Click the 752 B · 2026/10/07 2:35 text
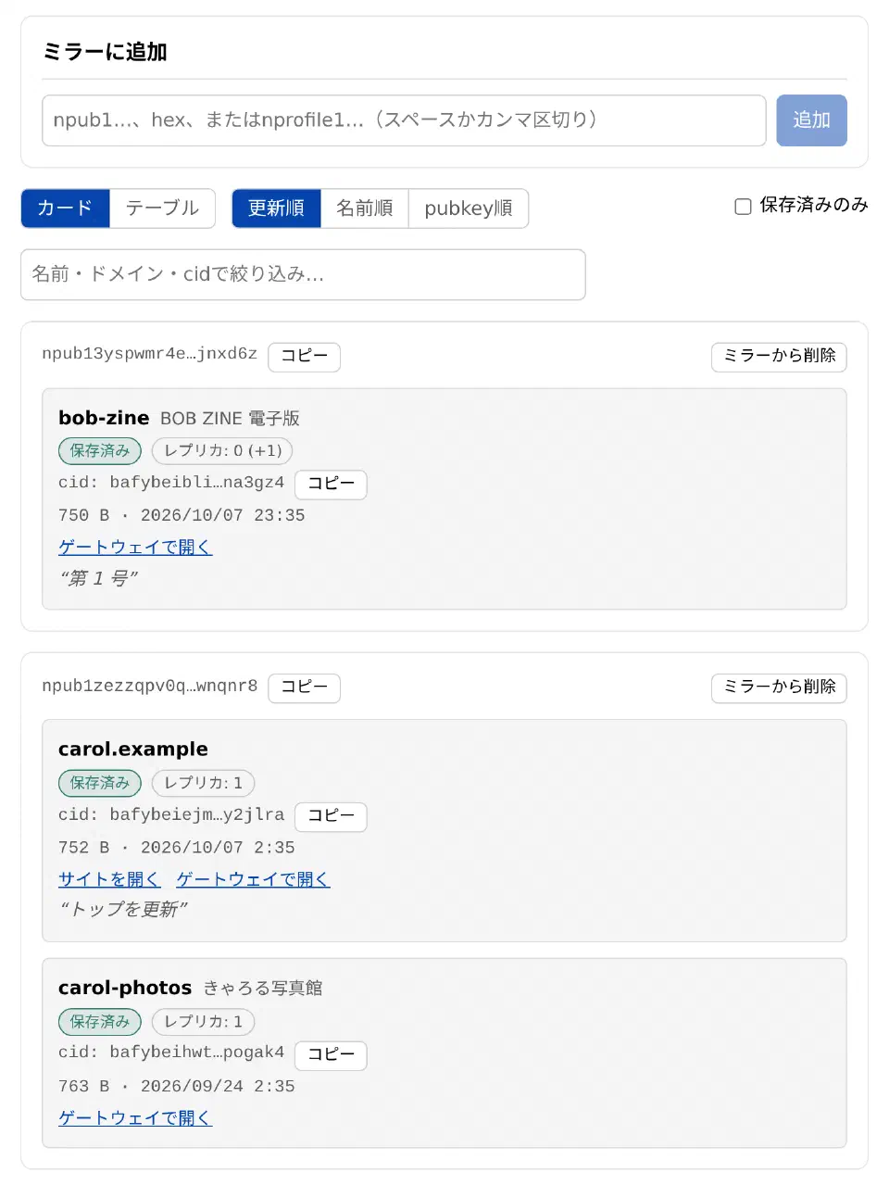Image resolution: width=889 pixels, height=1185 pixels. pos(176,848)
